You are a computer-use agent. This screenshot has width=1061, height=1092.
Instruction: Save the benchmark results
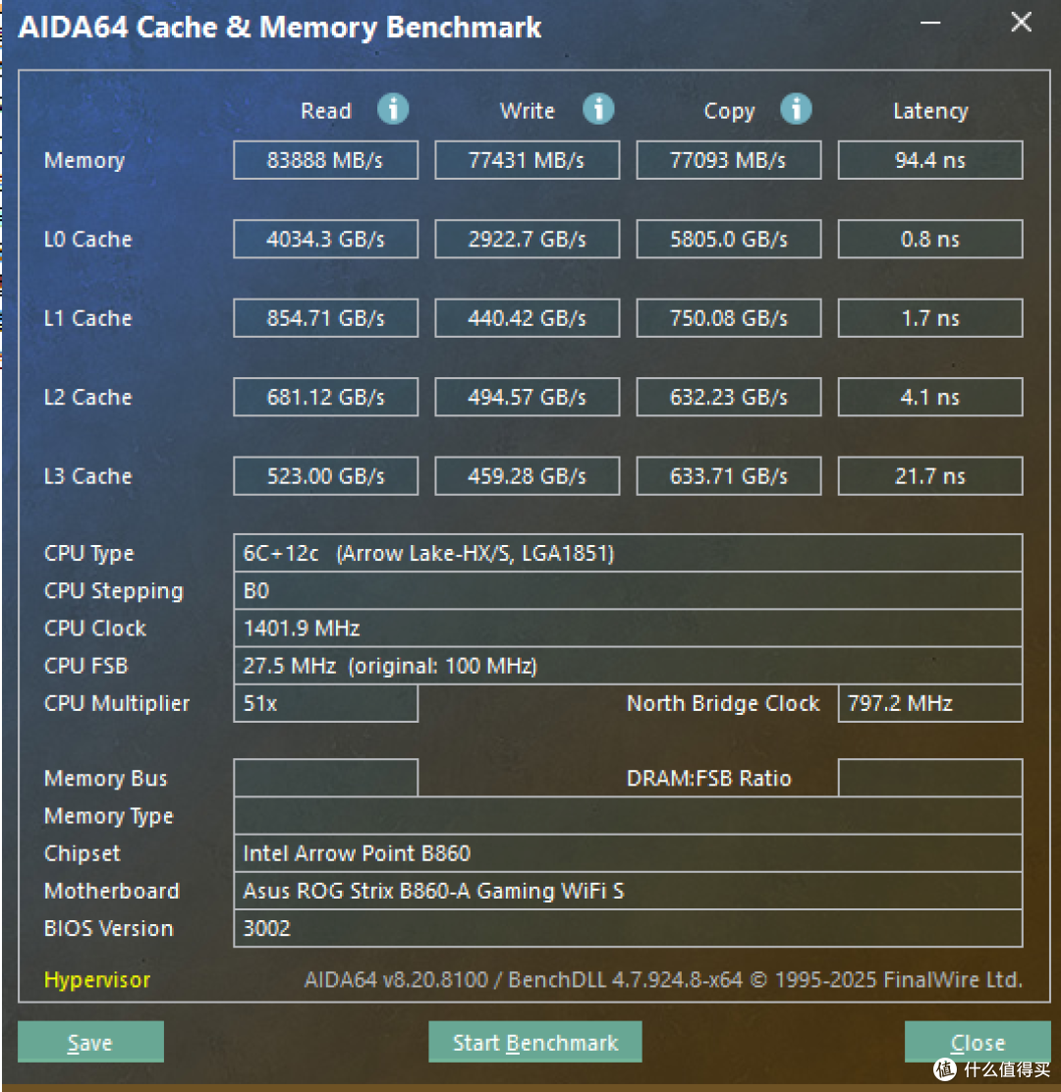pyautogui.click(x=90, y=1041)
